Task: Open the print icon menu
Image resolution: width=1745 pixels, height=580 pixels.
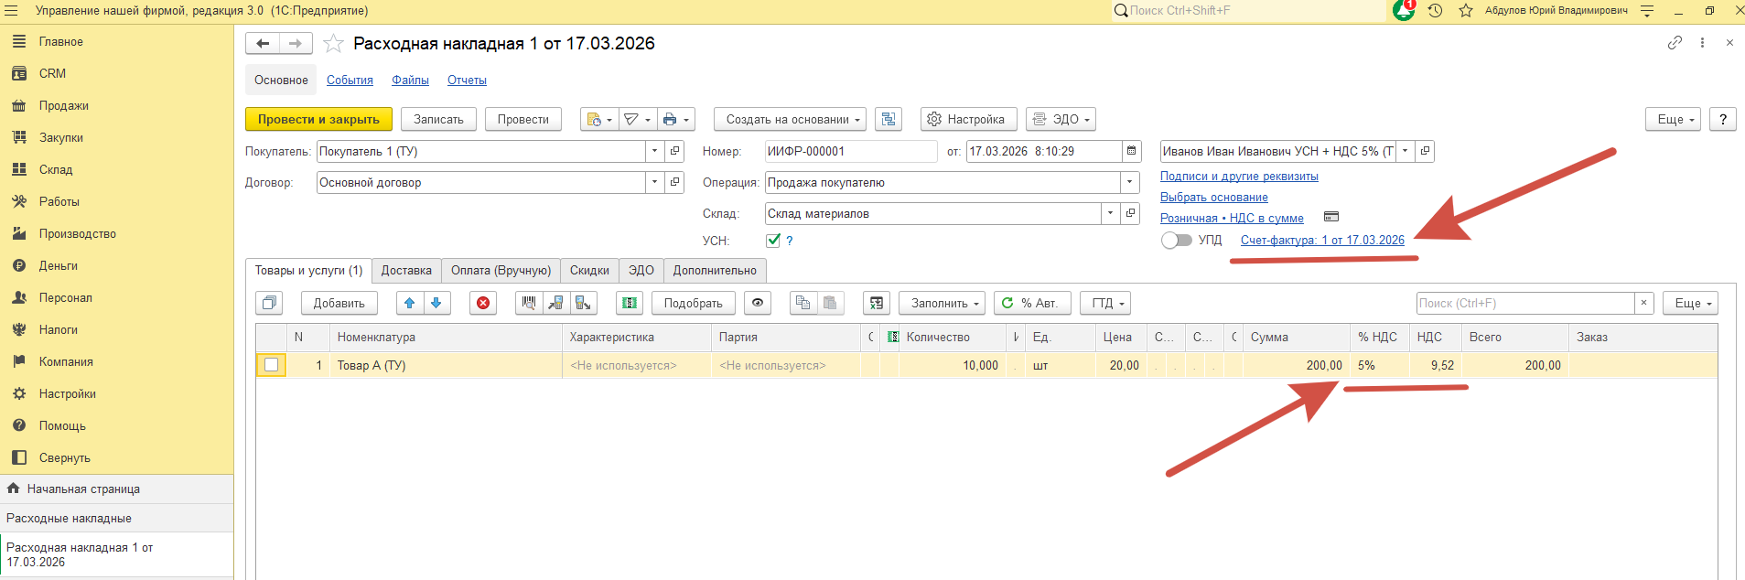Action: coord(675,120)
